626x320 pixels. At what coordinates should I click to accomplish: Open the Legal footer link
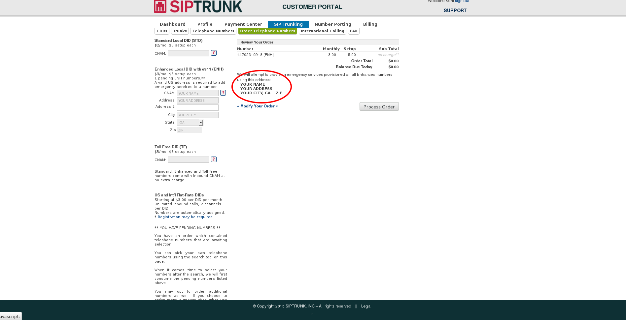click(366, 306)
